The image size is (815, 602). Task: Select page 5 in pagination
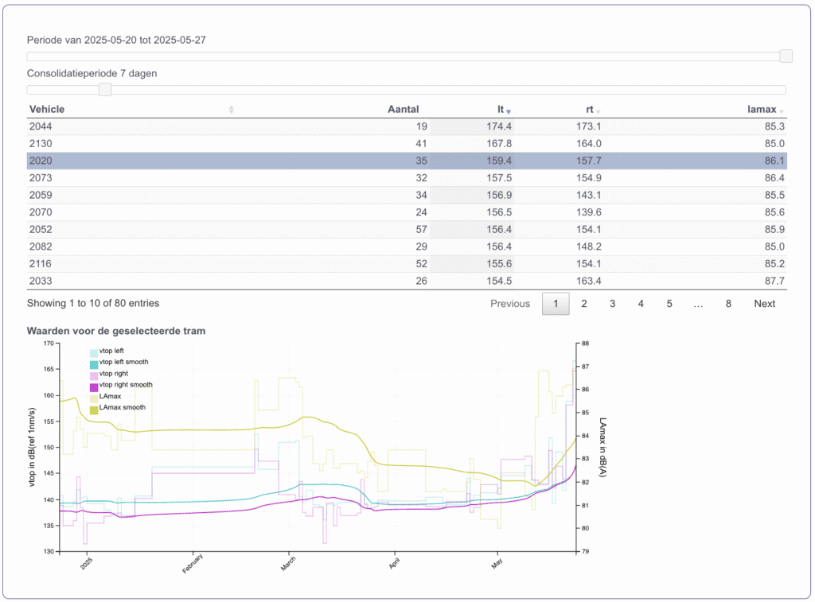coord(669,304)
